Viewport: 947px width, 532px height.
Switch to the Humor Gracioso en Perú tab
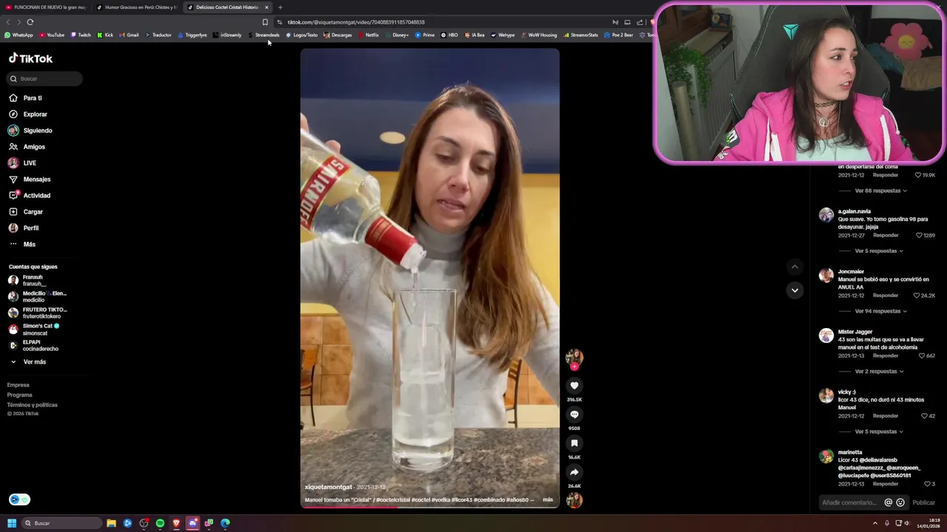click(x=137, y=7)
